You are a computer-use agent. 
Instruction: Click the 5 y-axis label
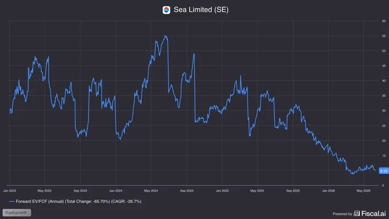point(383,185)
